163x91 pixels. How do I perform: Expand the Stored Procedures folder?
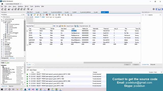4,36
